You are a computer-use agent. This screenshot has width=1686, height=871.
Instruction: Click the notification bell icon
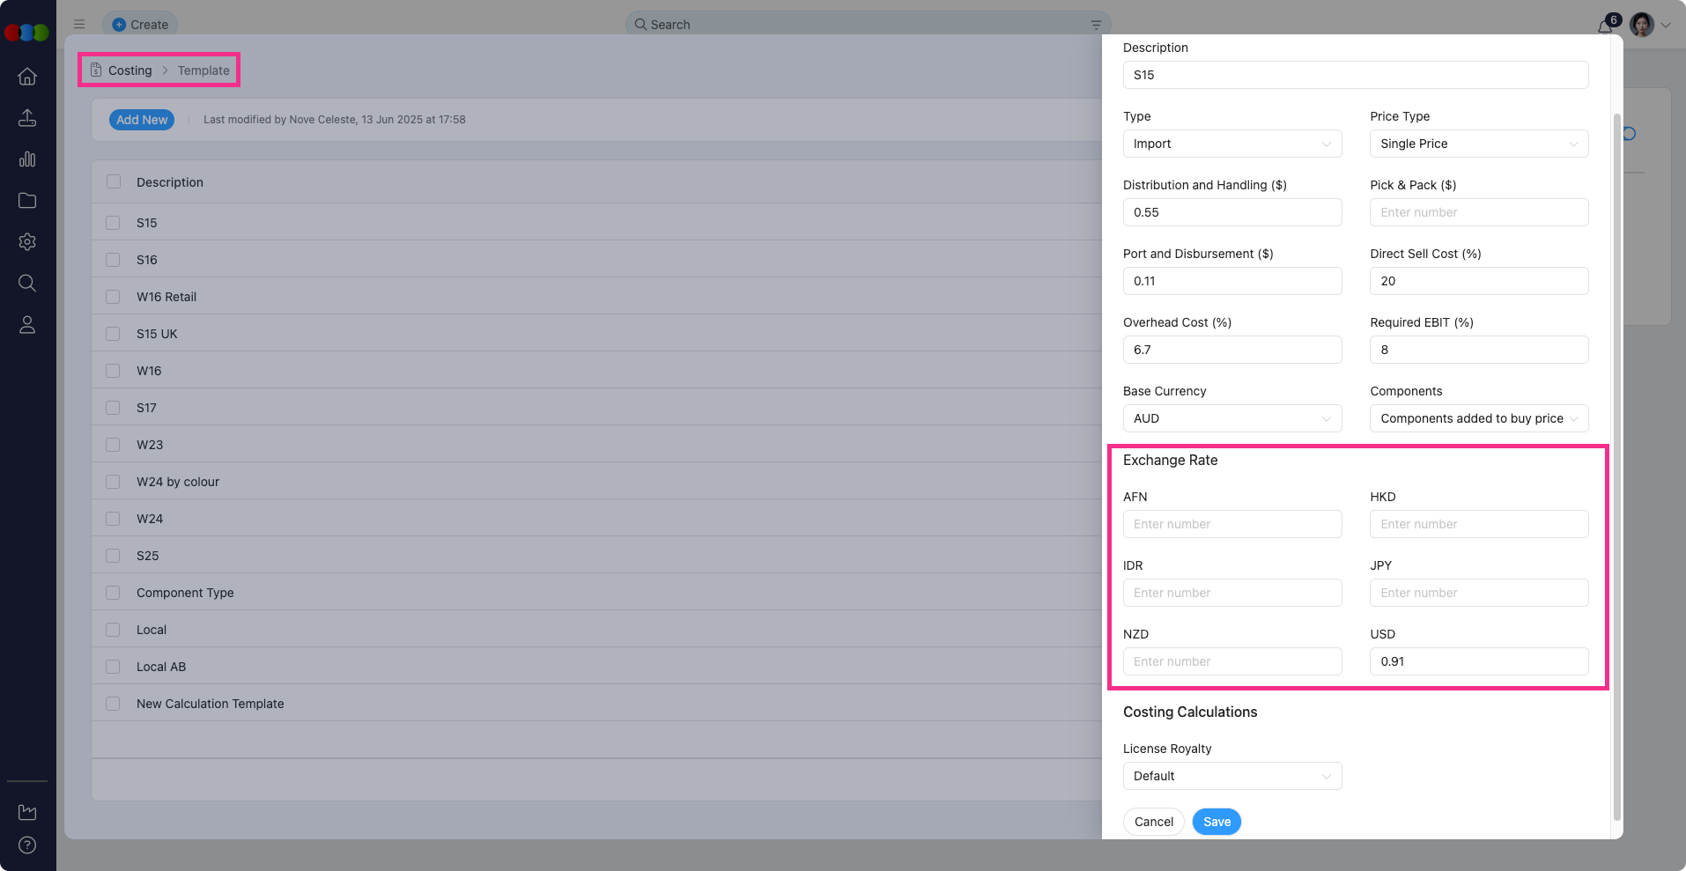click(x=1605, y=26)
